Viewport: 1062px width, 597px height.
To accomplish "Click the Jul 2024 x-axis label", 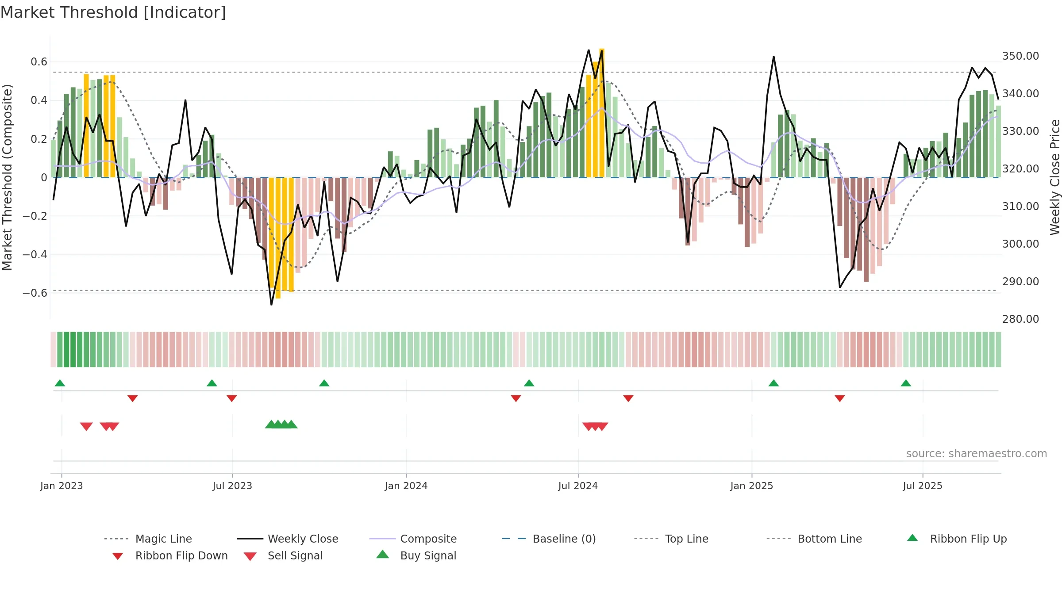I will click(x=578, y=486).
